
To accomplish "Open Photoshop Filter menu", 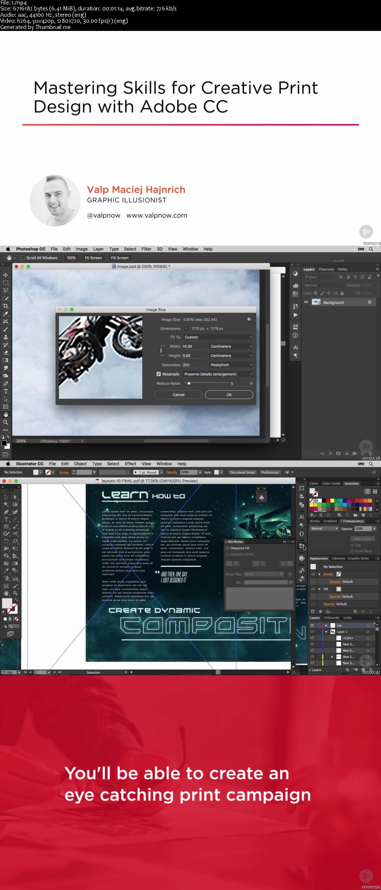I will 146,249.
